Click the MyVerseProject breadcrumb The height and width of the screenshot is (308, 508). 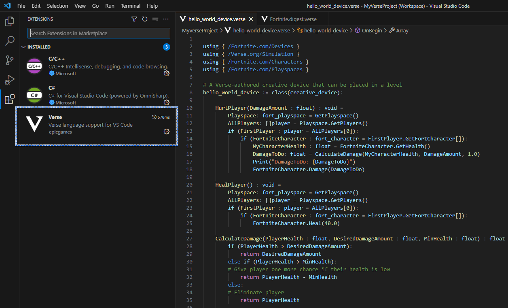pos(200,30)
